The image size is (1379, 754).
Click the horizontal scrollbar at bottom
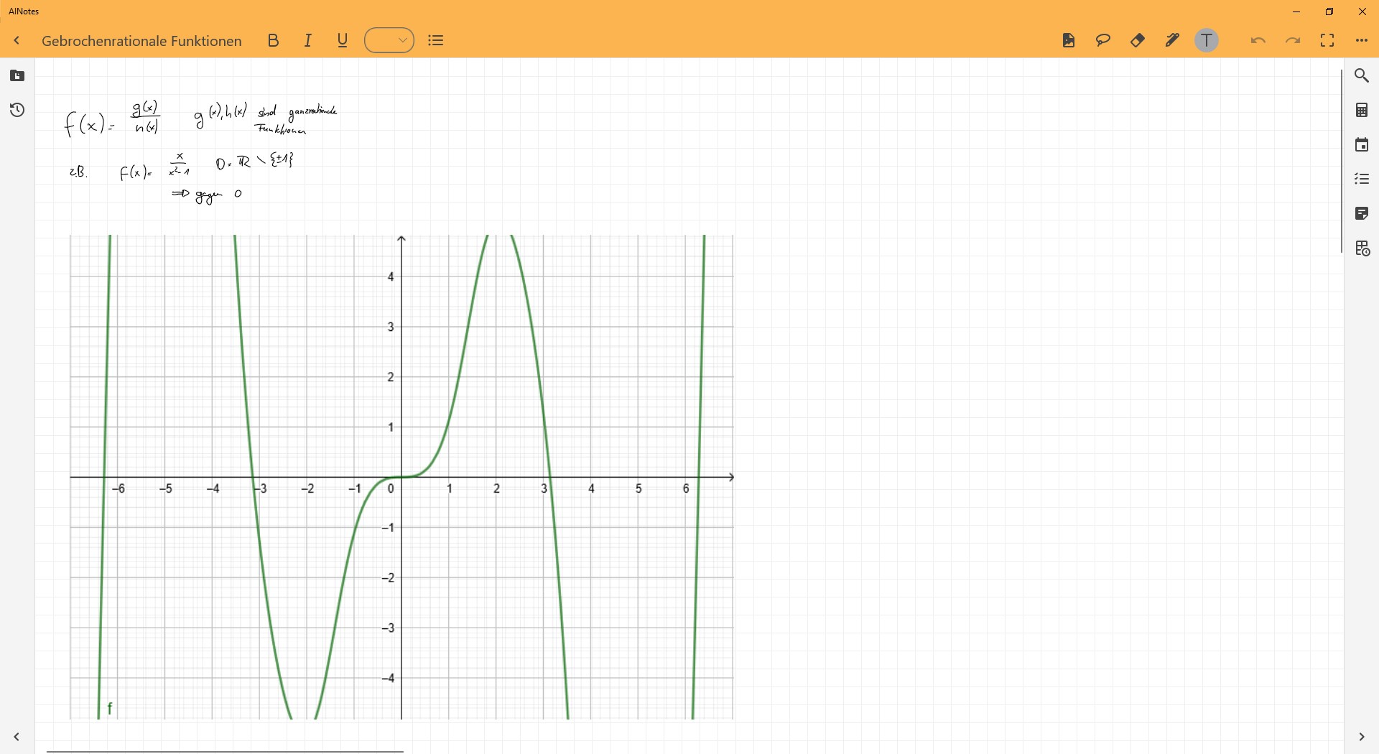(x=225, y=751)
